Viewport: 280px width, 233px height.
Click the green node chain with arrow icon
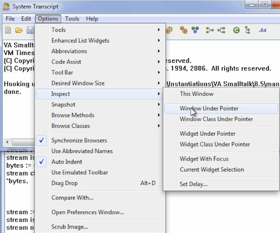coord(210,30)
